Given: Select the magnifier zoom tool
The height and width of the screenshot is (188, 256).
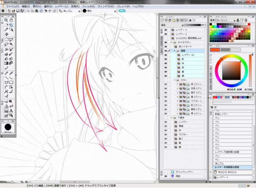Looking at the screenshot, I should point(6,20).
